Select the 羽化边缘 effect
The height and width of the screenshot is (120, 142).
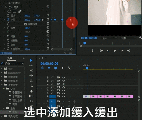pos(17,100)
